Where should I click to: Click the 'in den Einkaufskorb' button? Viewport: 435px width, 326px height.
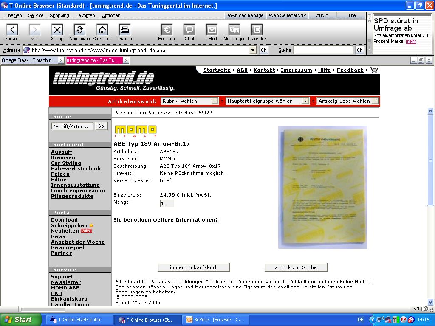(194, 267)
